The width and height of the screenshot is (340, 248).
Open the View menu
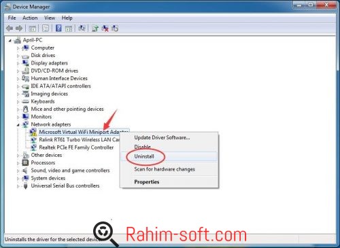[50, 18]
